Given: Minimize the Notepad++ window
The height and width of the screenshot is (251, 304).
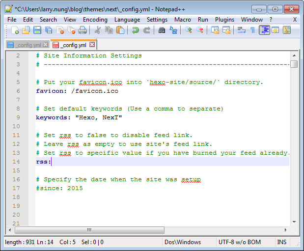Looking at the screenshot, I should coord(259,9).
